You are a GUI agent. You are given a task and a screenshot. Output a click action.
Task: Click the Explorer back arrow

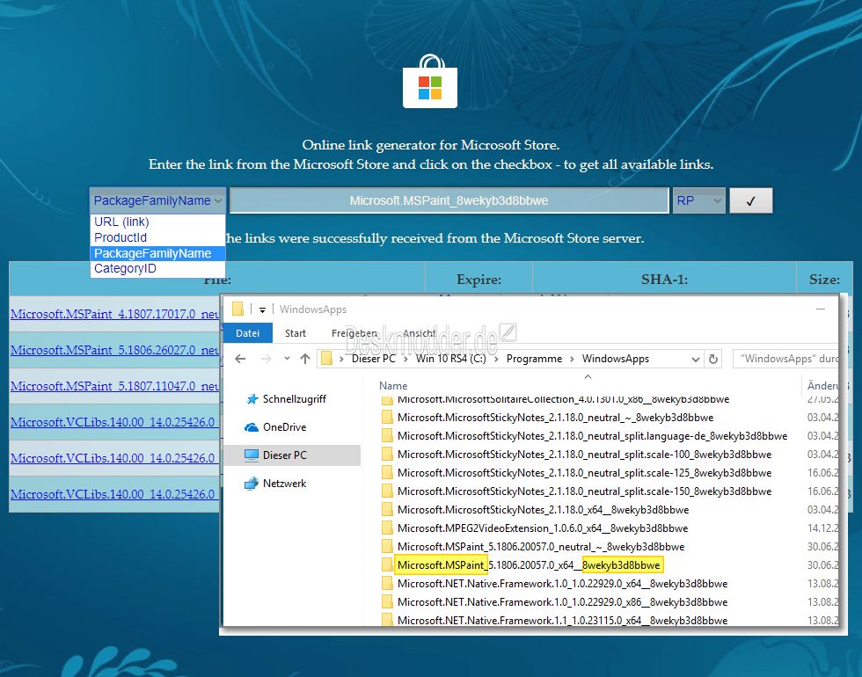pos(240,359)
